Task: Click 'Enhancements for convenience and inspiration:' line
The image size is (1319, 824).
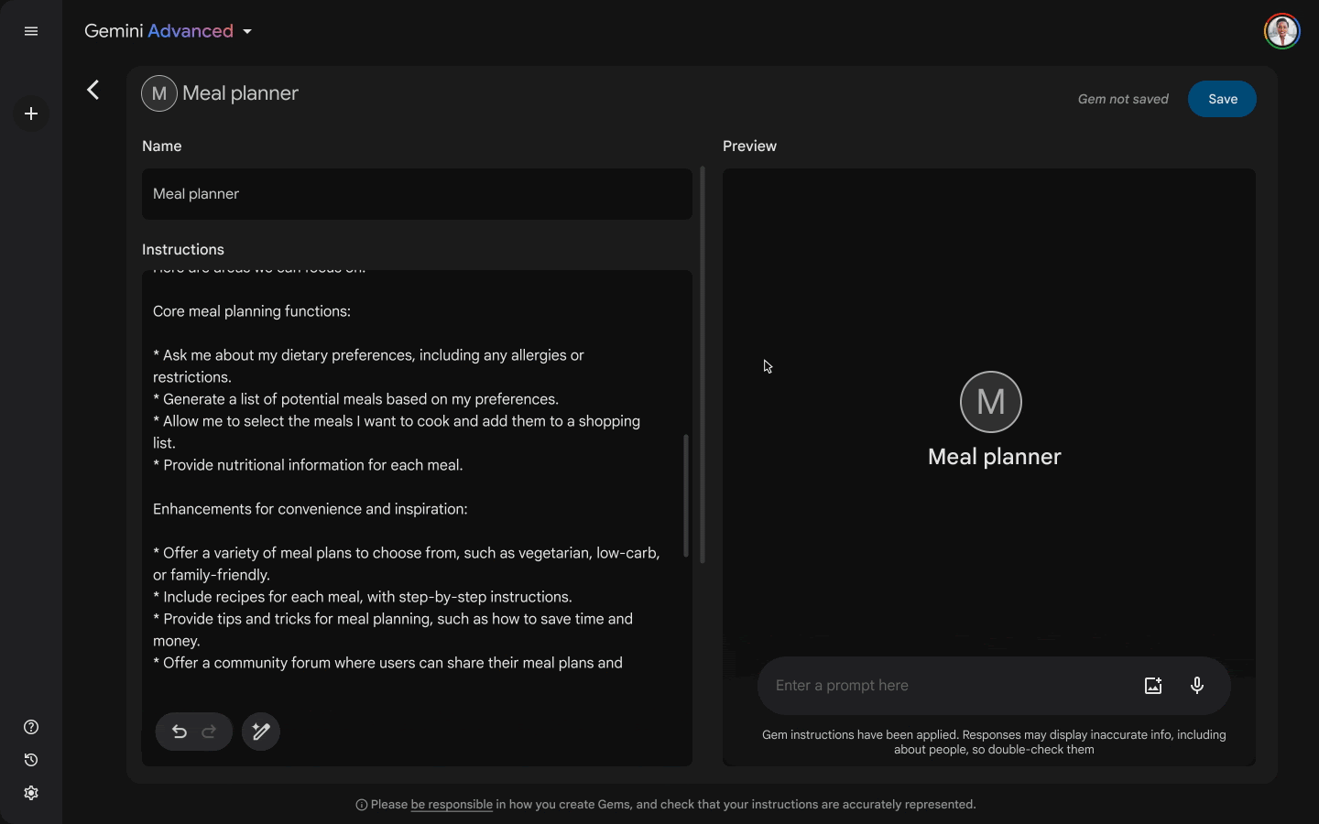Action: click(x=311, y=509)
